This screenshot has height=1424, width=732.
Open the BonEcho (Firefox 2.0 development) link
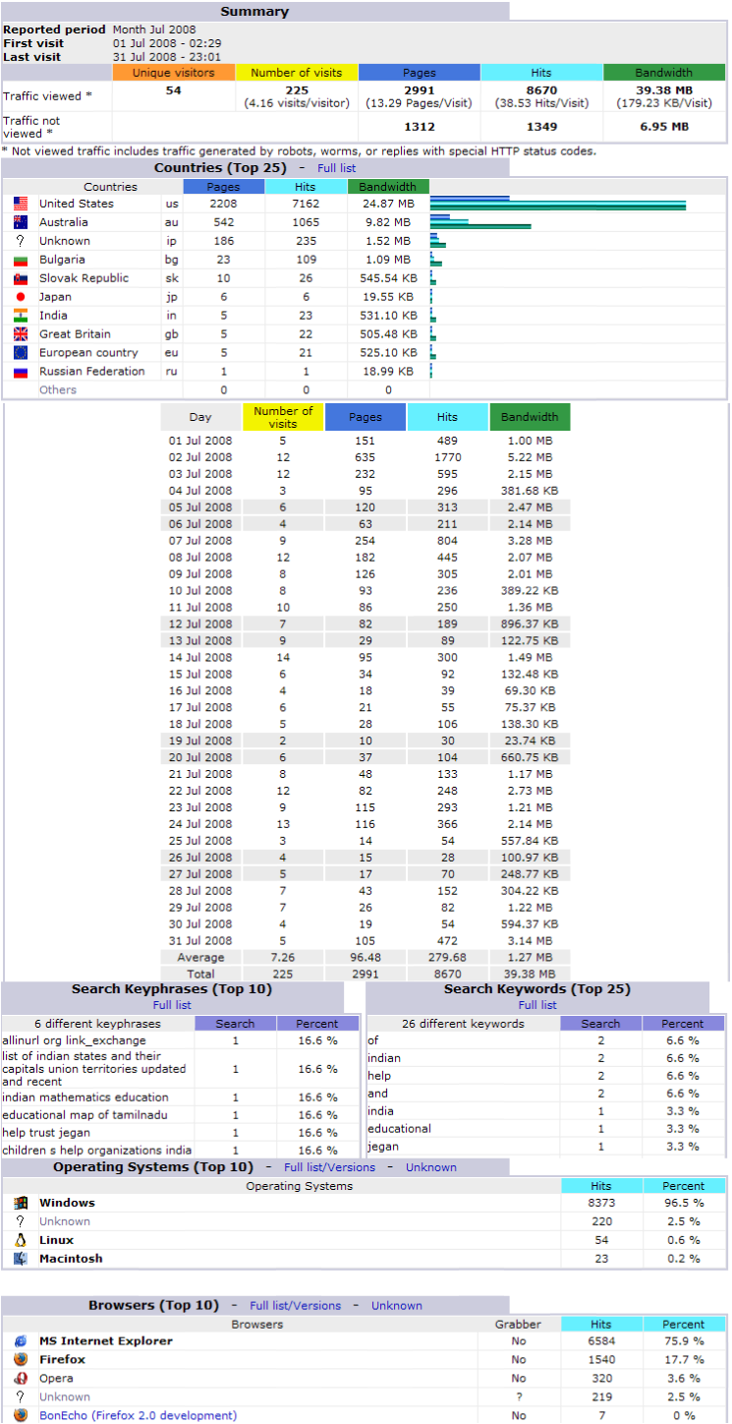point(139,1416)
